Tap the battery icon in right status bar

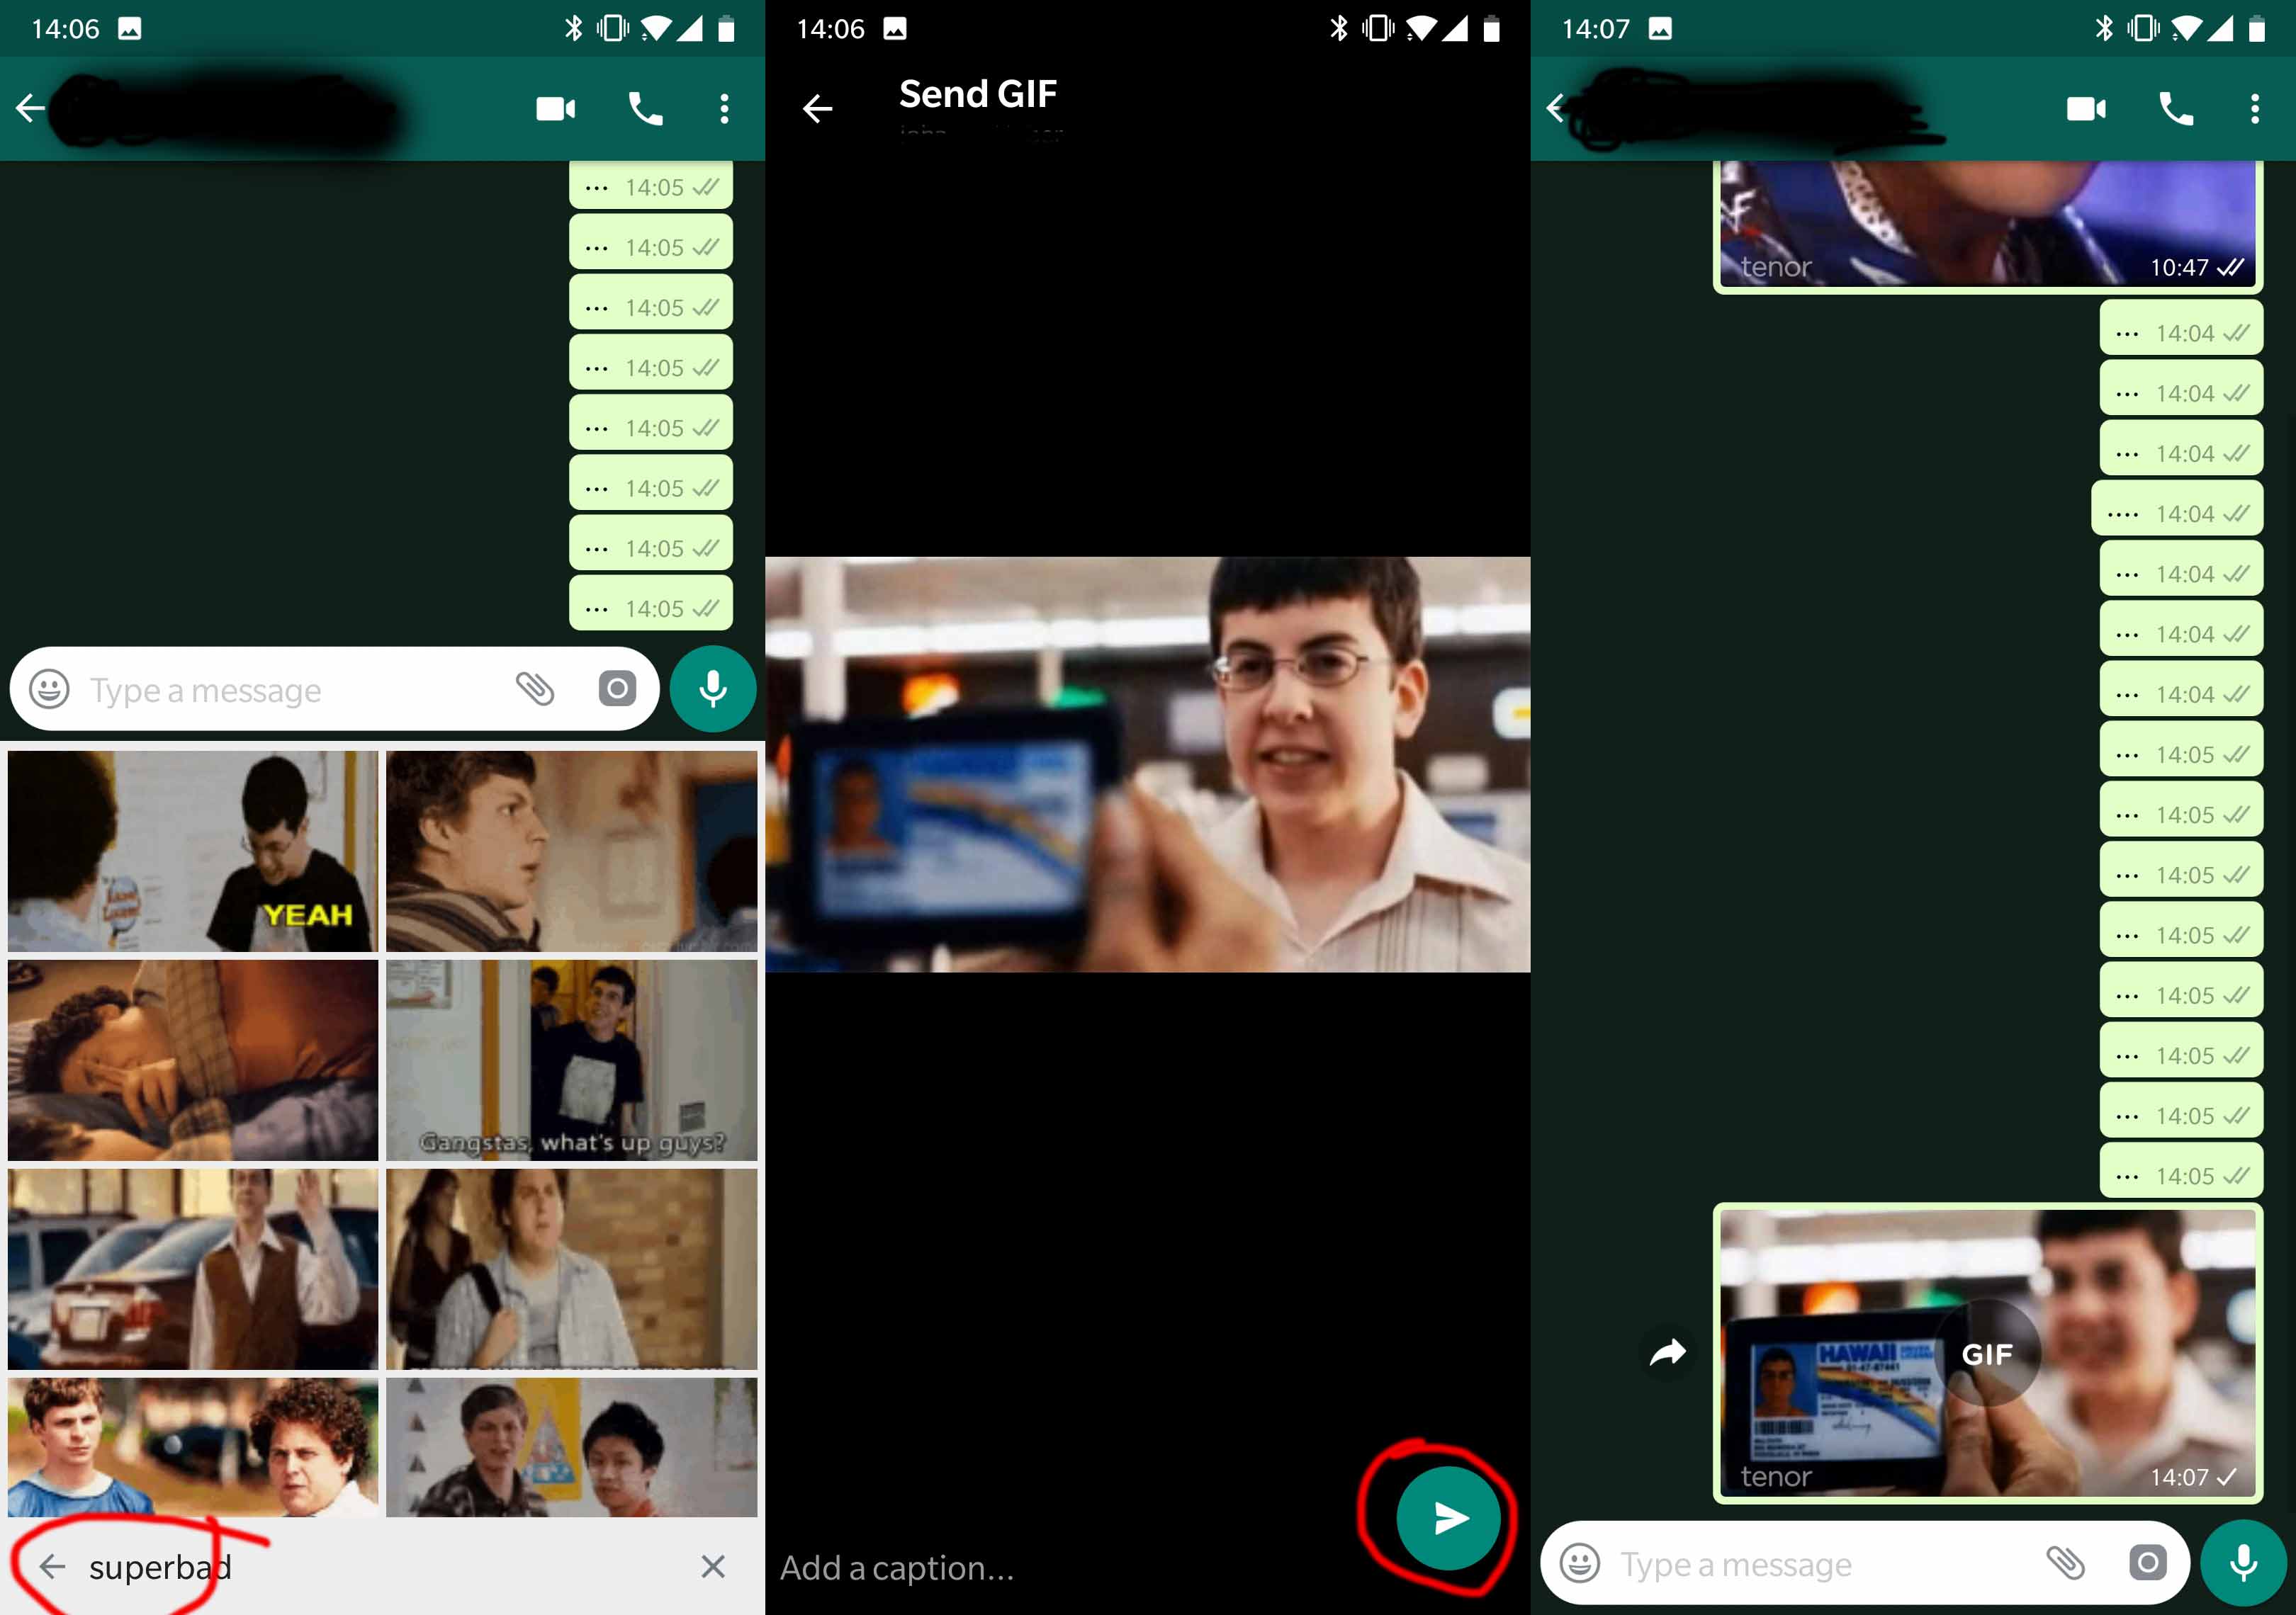[2257, 28]
